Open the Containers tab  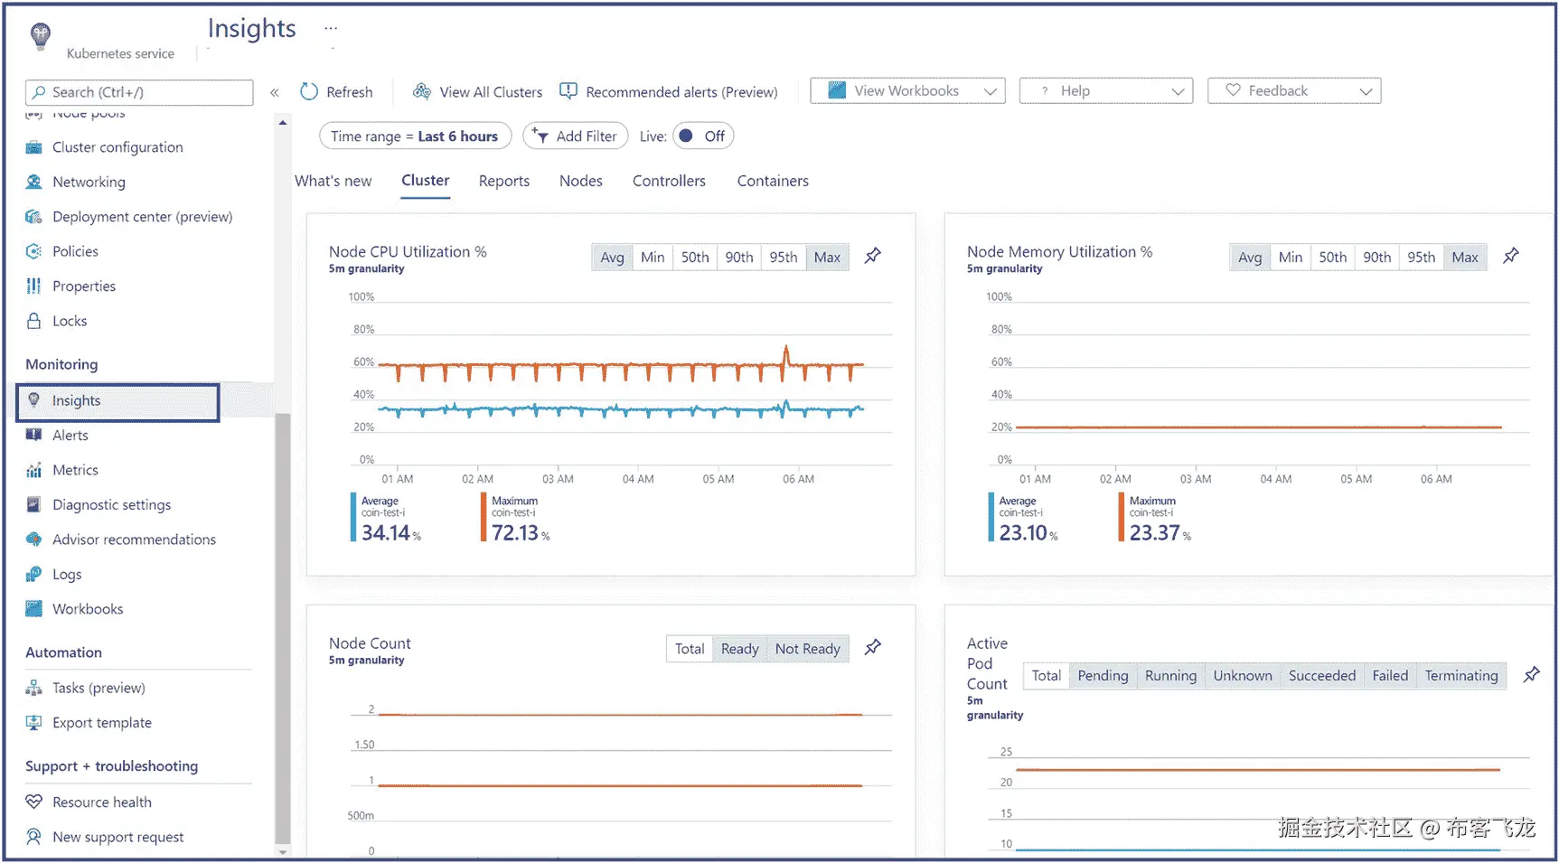[773, 181]
